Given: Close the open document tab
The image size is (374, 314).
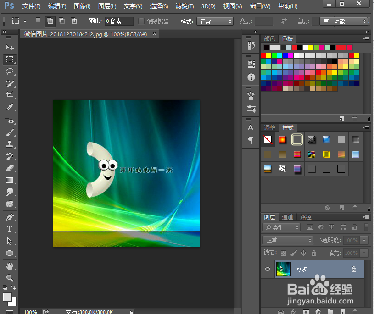Looking at the screenshot, I should [x=154, y=34].
